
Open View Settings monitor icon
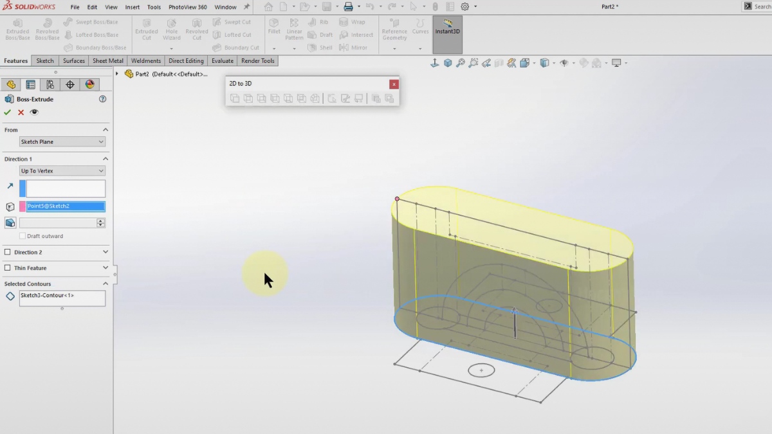[x=616, y=63]
